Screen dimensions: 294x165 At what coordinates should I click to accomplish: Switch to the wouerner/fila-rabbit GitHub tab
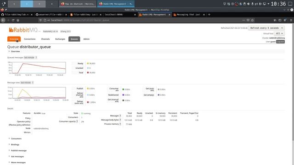[51, 15]
